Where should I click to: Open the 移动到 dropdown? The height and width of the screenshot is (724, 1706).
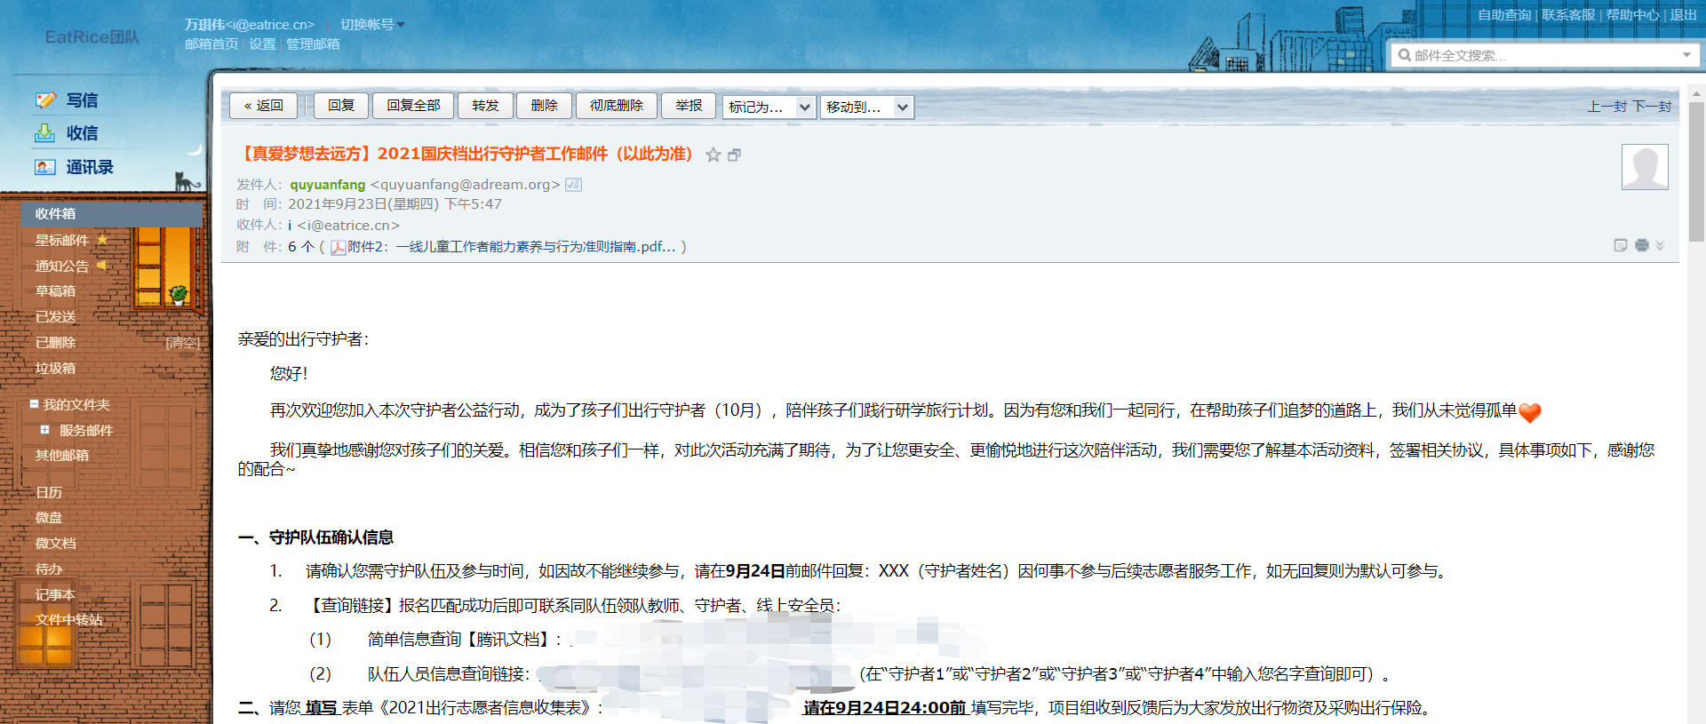(866, 107)
